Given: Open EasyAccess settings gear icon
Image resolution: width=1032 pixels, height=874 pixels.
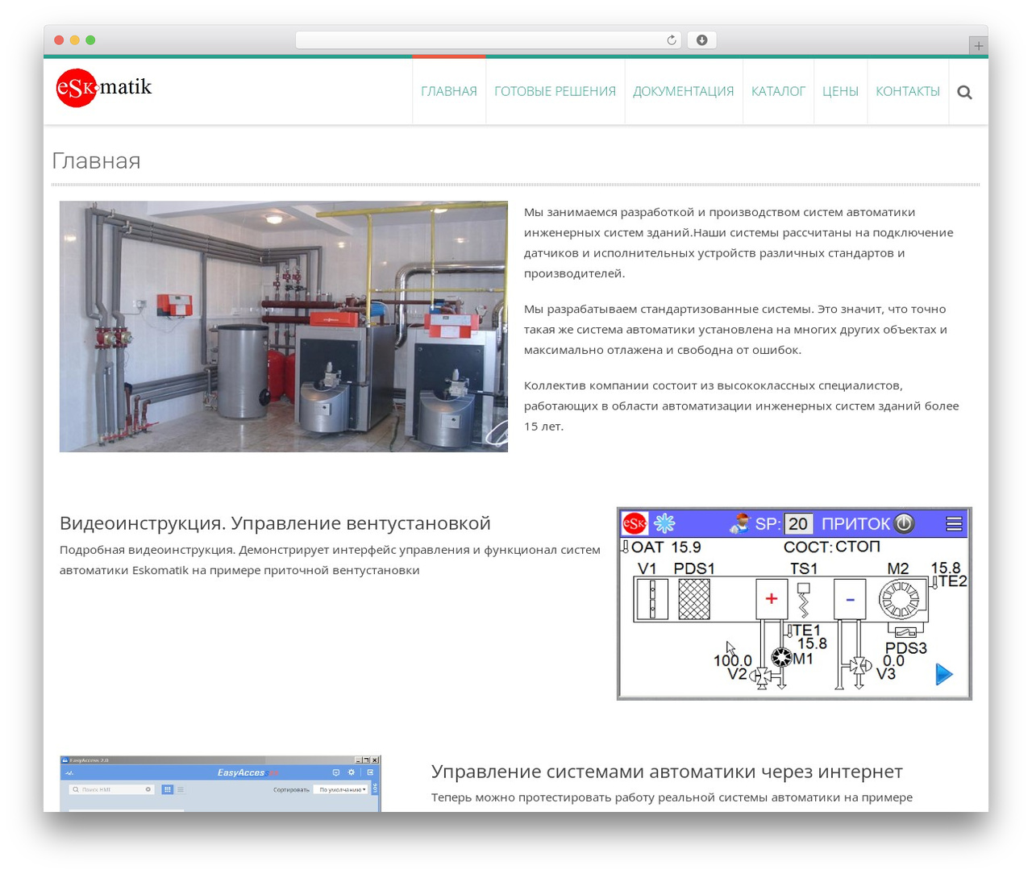Looking at the screenshot, I should (x=352, y=772).
